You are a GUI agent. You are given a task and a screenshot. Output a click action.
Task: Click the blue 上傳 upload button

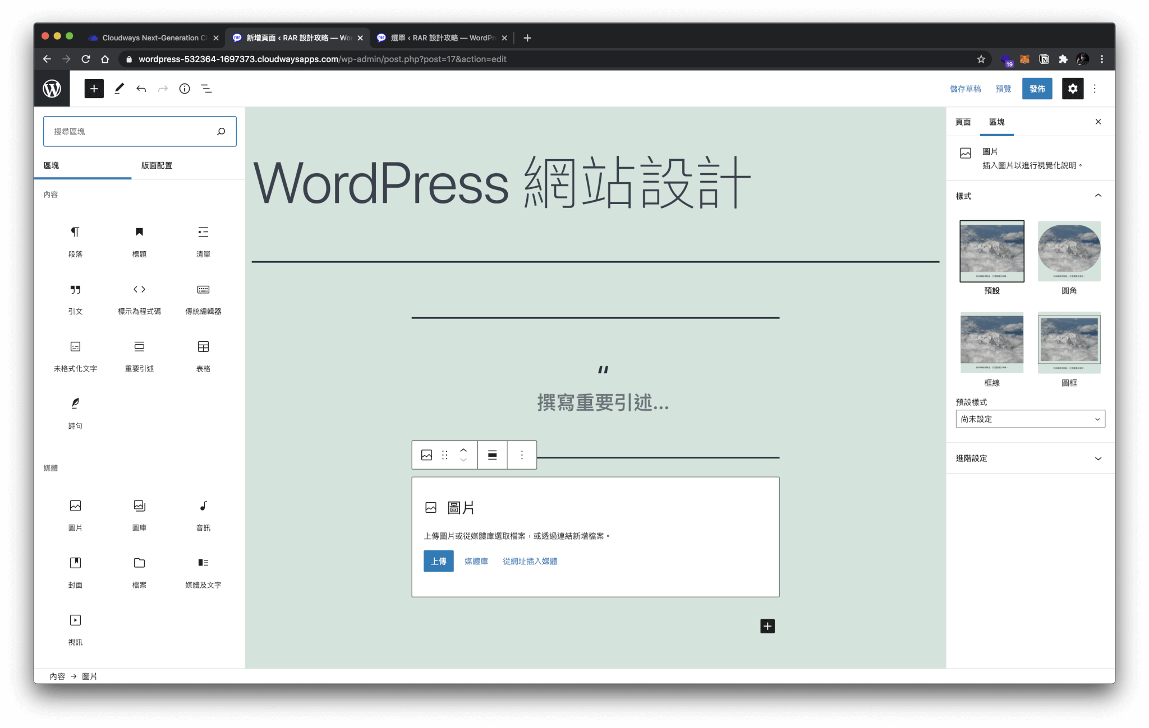(x=438, y=561)
